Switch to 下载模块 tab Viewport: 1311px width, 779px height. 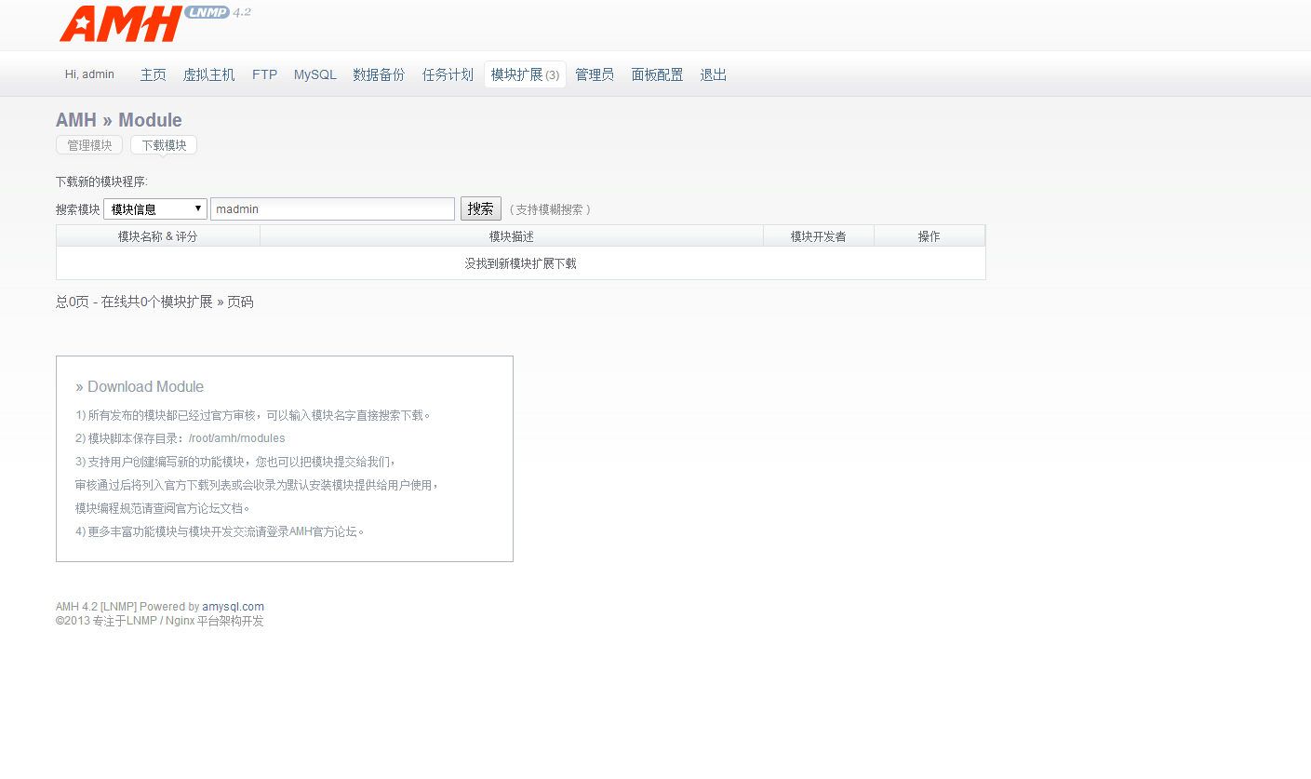tap(164, 145)
